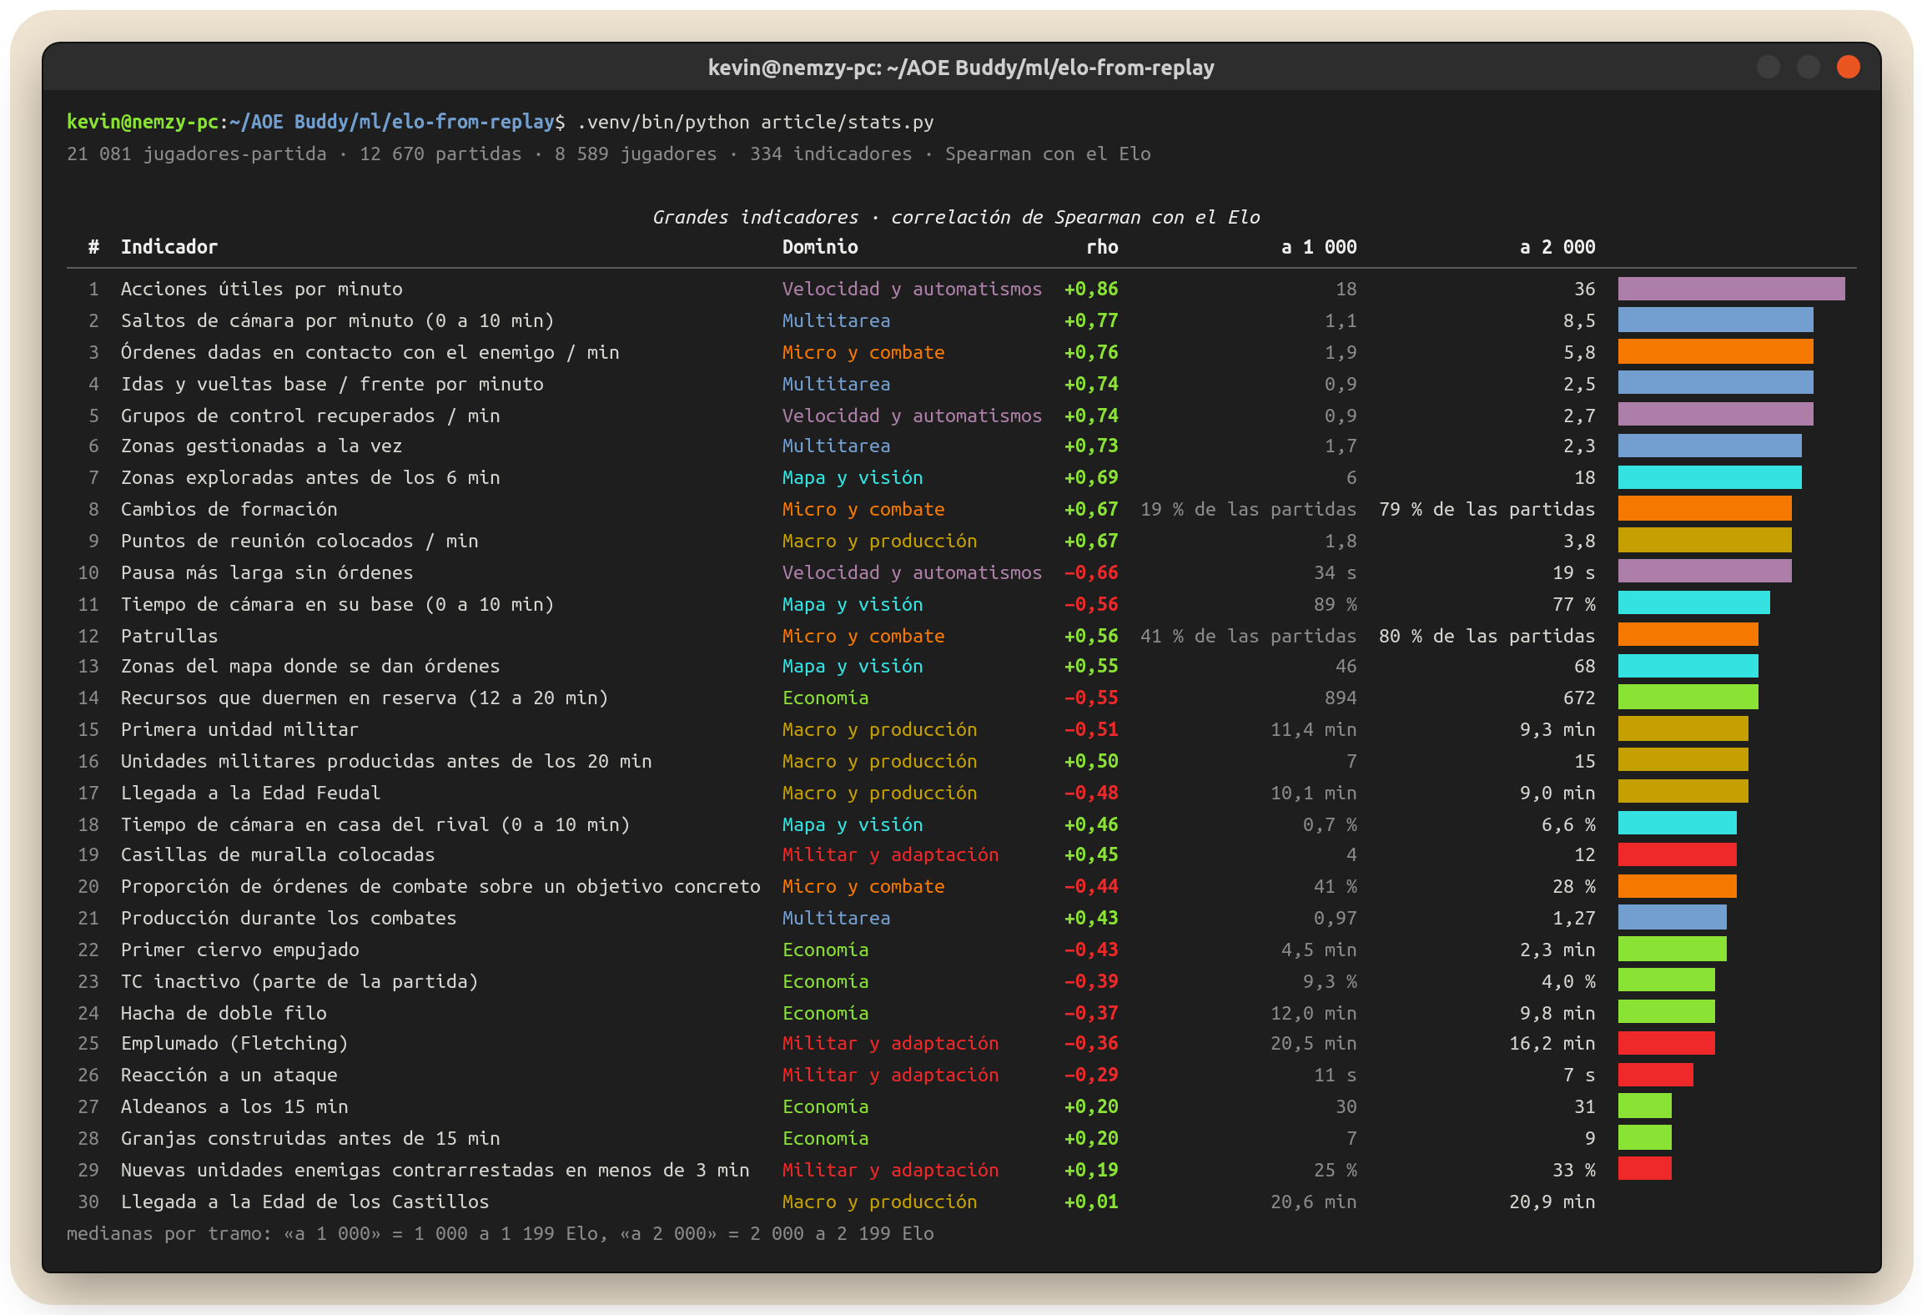The width and height of the screenshot is (1922, 1315).
Task: Click the value 894
Action: click(x=1341, y=698)
